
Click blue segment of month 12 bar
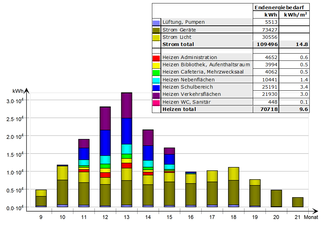point(105,143)
